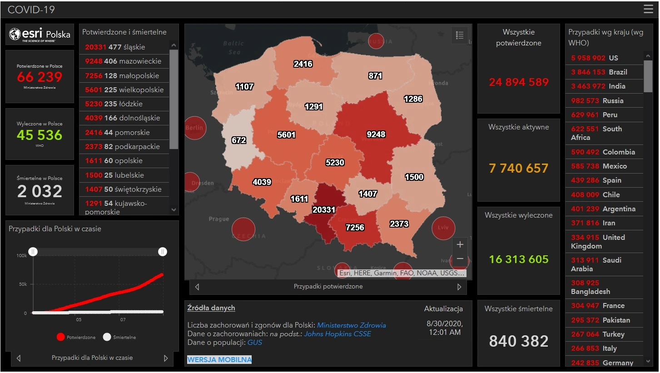The height and width of the screenshot is (373, 660).
Task: Show previous chart using left arrow
Action: pos(18,358)
